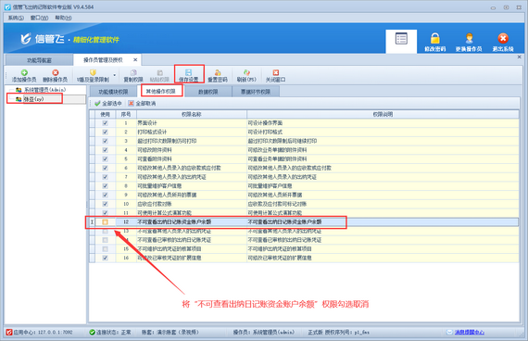This screenshot has width=528, height=341.
Task: Click the 刷新(F5) refresh icon
Action: click(246, 72)
